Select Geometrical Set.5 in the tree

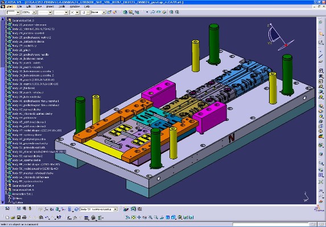(x=23, y=190)
